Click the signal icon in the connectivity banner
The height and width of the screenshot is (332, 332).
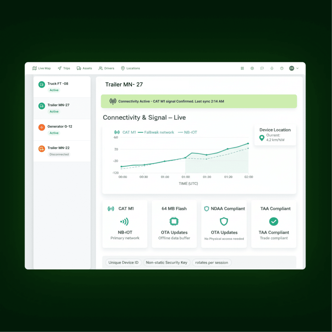[x=113, y=101]
